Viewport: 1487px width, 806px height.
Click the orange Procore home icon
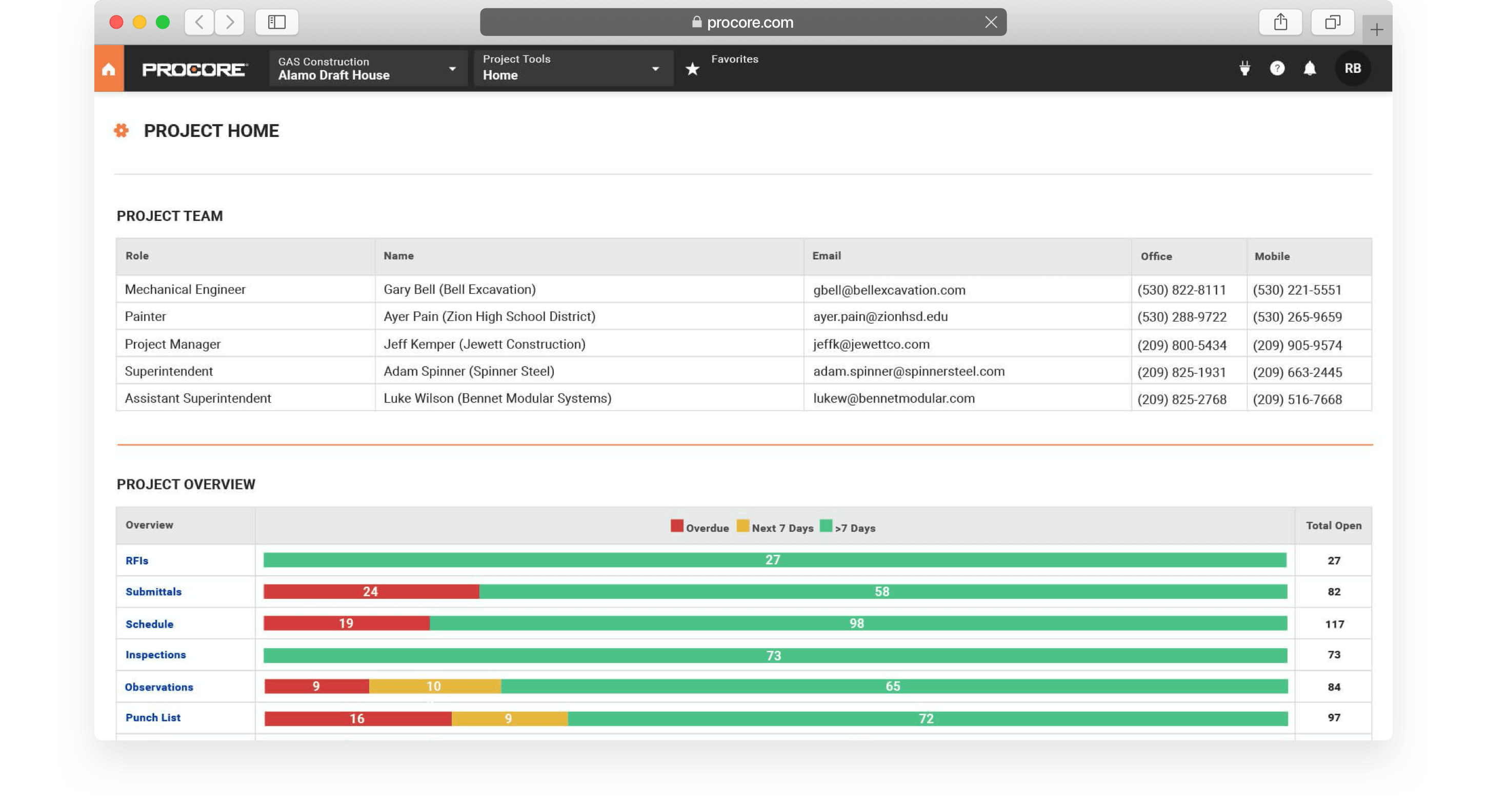[109, 69]
